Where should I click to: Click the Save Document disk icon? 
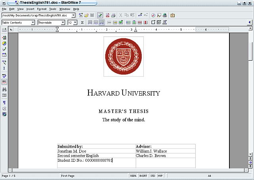pos(92,15)
